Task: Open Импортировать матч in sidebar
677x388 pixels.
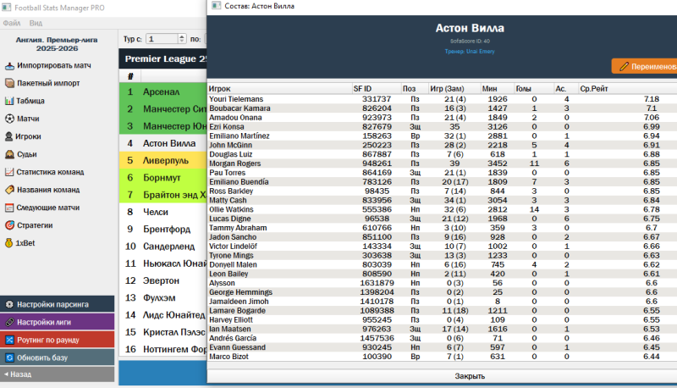Action: click(54, 66)
